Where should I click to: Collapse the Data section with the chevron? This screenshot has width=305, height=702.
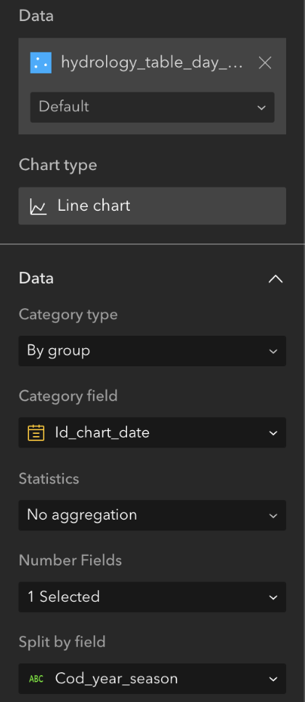coord(275,279)
